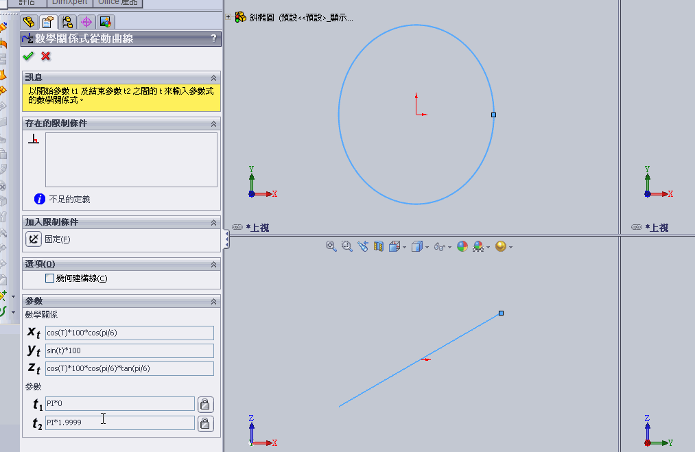Viewport: 695px width, 452px height.
Task: Lock the t2 parameter value
Action: point(205,424)
